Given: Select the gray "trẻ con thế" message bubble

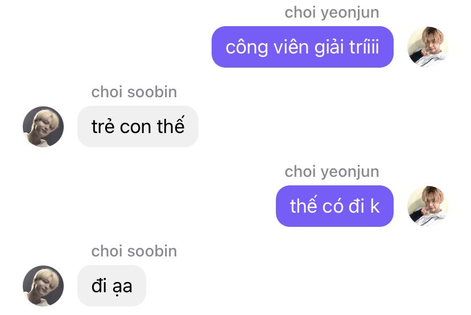Looking at the screenshot, I should pyautogui.click(x=138, y=126).
